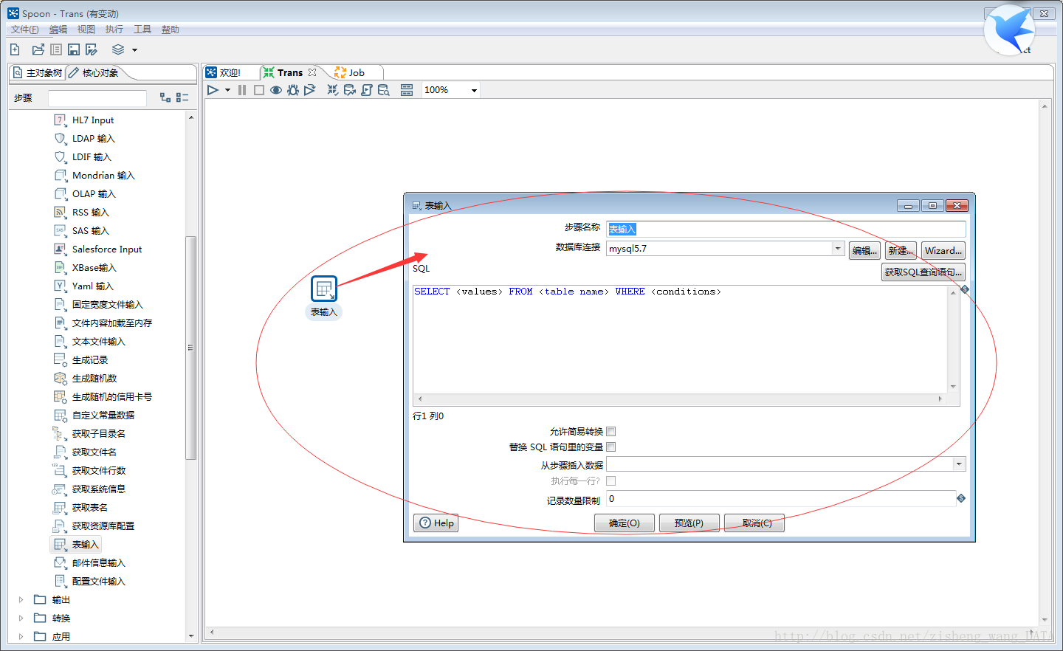Click the save file toolbar icon
The width and height of the screenshot is (1063, 651).
[x=74, y=49]
